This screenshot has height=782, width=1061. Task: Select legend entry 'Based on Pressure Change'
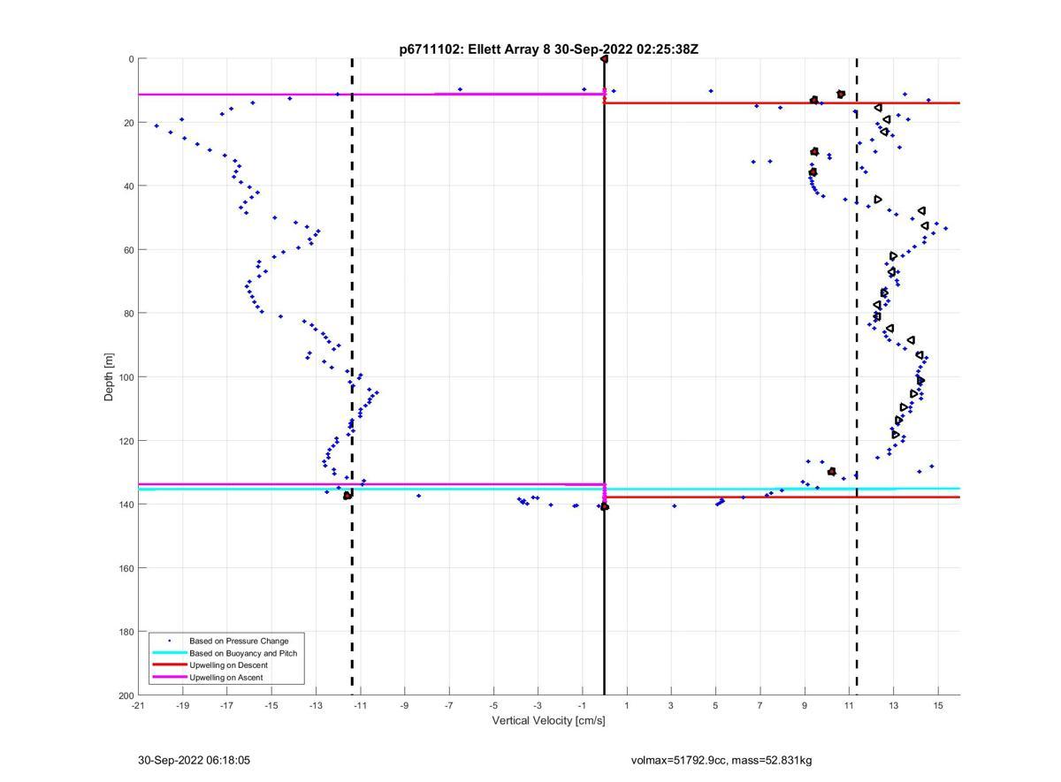[239, 641]
